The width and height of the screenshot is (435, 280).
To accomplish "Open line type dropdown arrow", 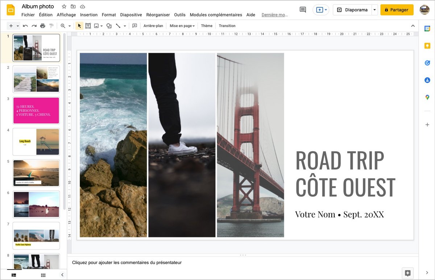I will coord(125,26).
